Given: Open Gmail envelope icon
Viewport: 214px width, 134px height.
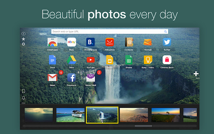Looking at the screenshot, I should (x=52, y=77).
